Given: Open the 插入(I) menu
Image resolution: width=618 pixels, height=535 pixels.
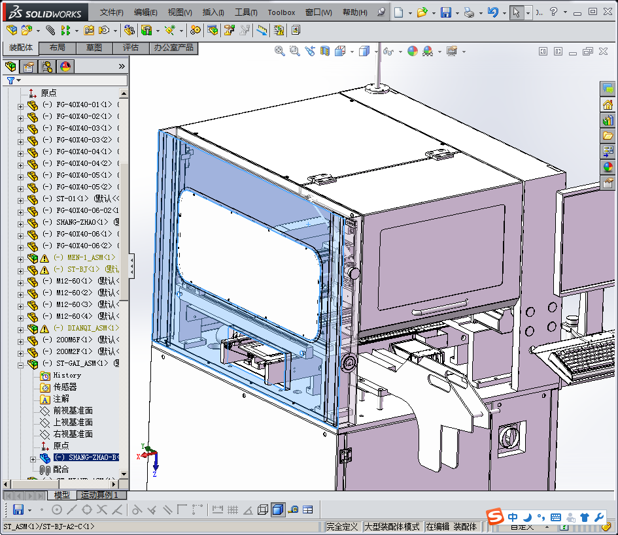Looking at the screenshot, I should [213, 12].
